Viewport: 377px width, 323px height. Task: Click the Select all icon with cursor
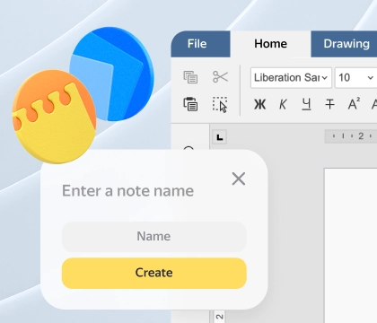(x=220, y=104)
